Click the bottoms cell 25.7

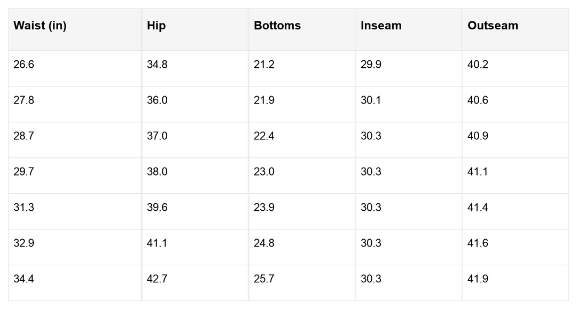264,279
